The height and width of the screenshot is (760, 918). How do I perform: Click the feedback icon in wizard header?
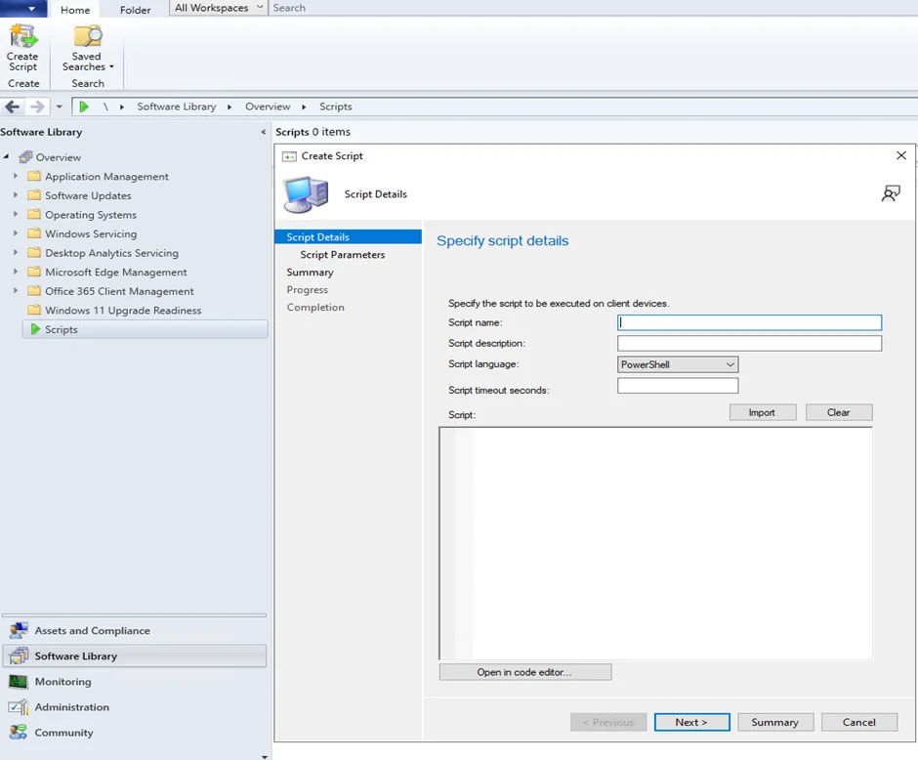(x=891, y=193)
